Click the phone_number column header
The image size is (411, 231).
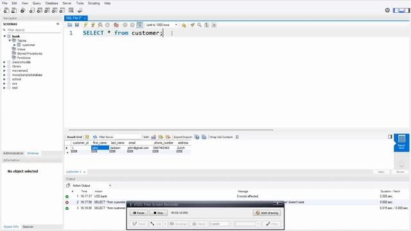click(x=164, y=142)
